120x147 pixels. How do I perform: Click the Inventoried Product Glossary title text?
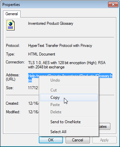coord(51,23)
